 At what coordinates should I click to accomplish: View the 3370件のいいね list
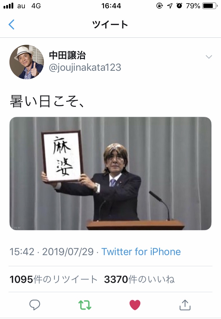[x=139, y=279]
